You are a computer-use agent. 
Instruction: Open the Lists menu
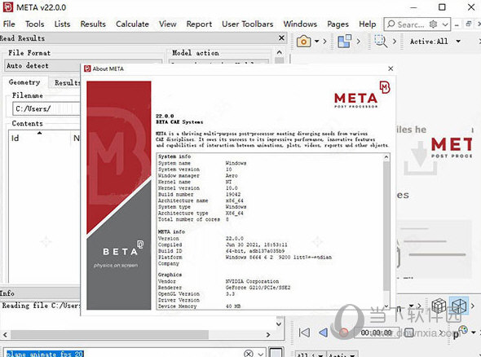click(62, 24)
